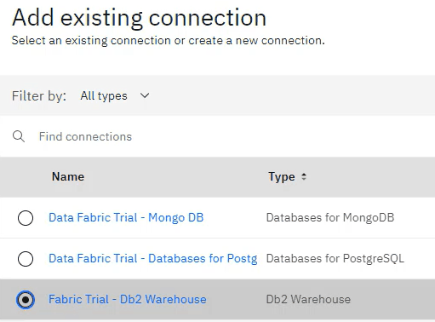Select the Data Fabric Trial - Mongo DB radio button
The image size is (435, 322).
click(x=26, y=218)
